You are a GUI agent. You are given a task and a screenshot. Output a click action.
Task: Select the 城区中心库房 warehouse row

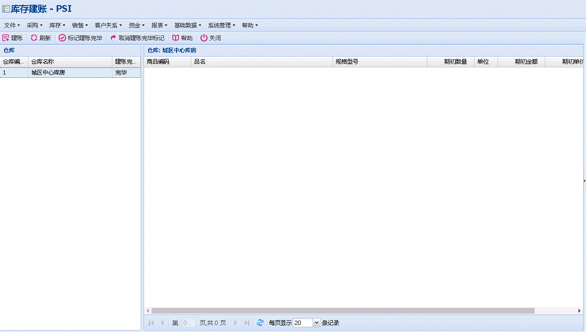coord(70,73)
